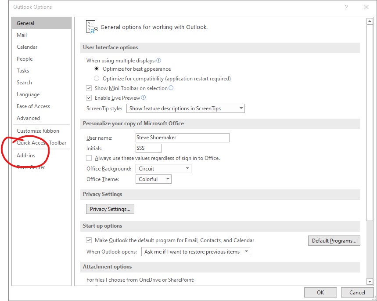Click the Privacy Settings button
This screenshot has height=301, width=377.
(x=110, y=209)
